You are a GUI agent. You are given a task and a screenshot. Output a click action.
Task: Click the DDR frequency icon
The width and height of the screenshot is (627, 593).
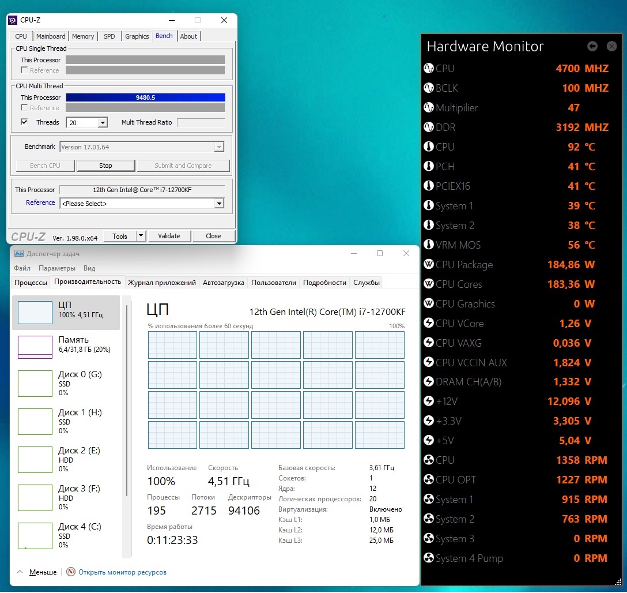[x=429, y=127]
